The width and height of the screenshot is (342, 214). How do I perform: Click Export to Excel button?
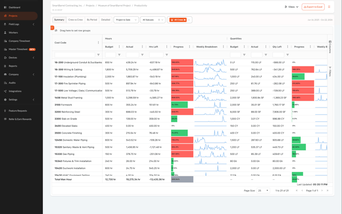click(x=313, y=7)
